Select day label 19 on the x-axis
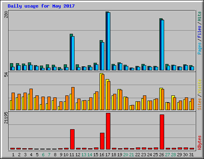This screenshot has width=204, height=159. (x=120, y=155)
